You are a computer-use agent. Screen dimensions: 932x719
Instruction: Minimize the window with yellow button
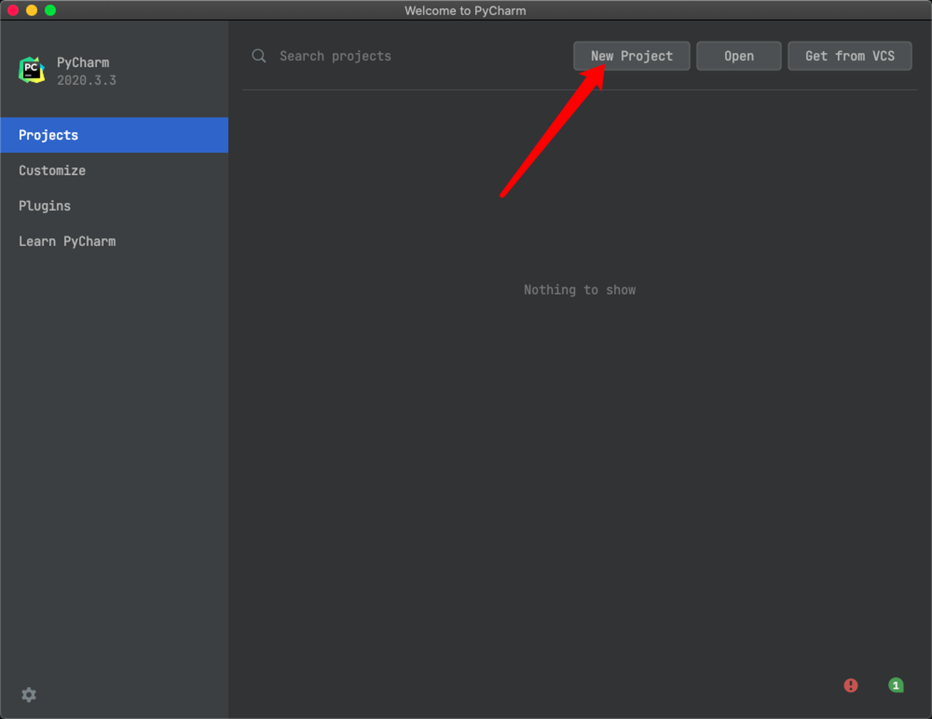pyautogui.click(x=32, y=10)
